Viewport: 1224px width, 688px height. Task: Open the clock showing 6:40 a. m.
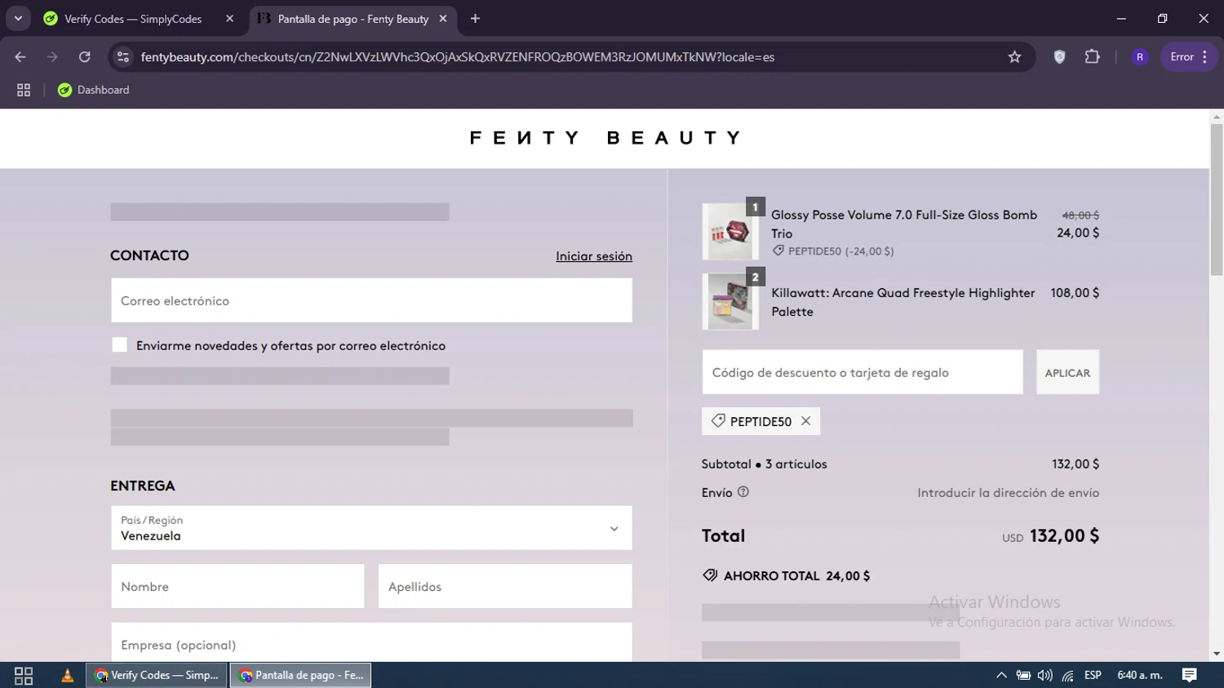(x=1140, y=675)
